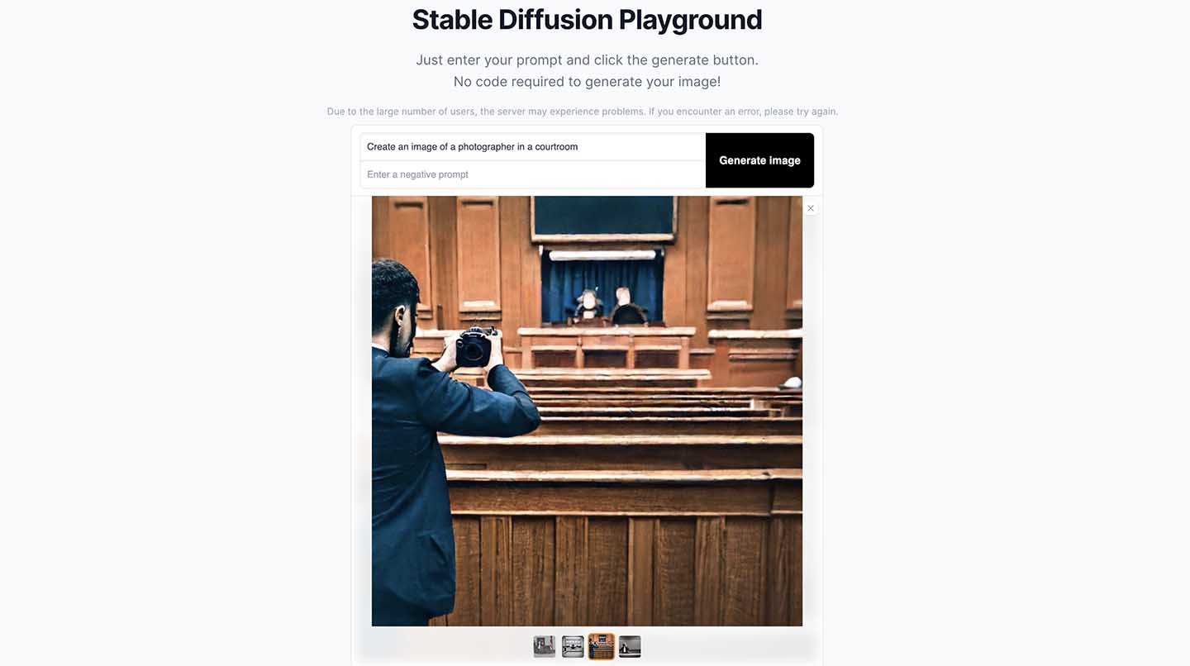
Task: Click the 'No code required' subtitle text
Action: coord(587,82)
